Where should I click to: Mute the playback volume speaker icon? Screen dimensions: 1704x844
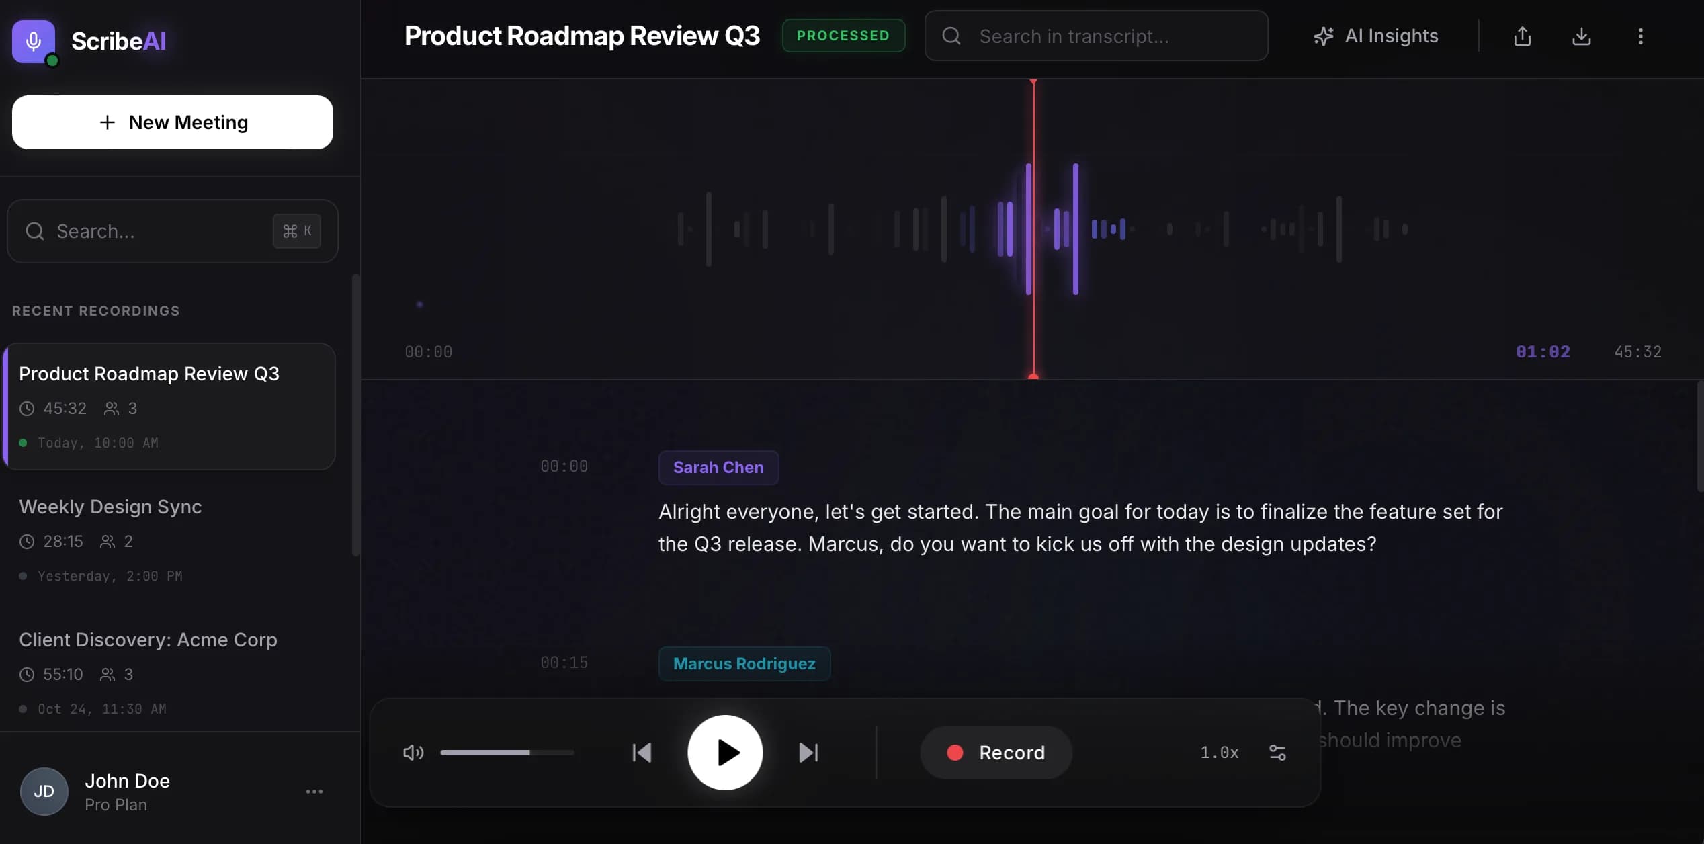[413, 753]
